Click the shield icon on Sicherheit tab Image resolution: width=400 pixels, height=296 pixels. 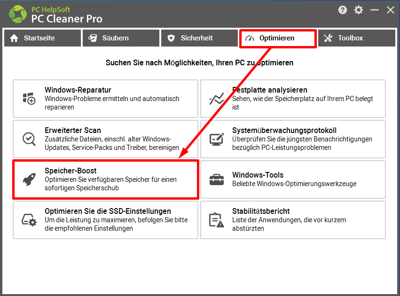[171, 38]
